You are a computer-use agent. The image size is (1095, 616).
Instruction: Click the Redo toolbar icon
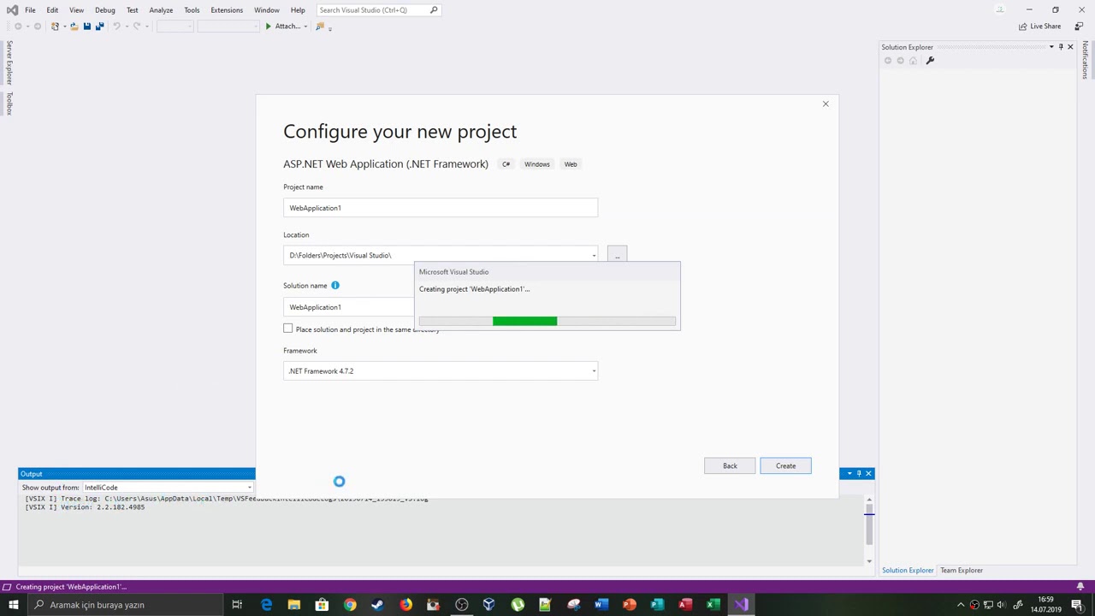point(137,27)
